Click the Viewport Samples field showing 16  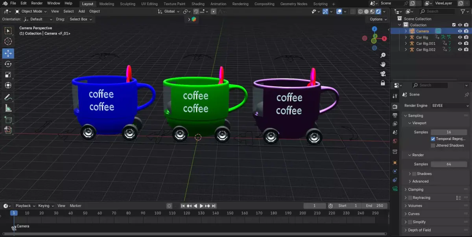pyautogui.click(x=449, y=132)
